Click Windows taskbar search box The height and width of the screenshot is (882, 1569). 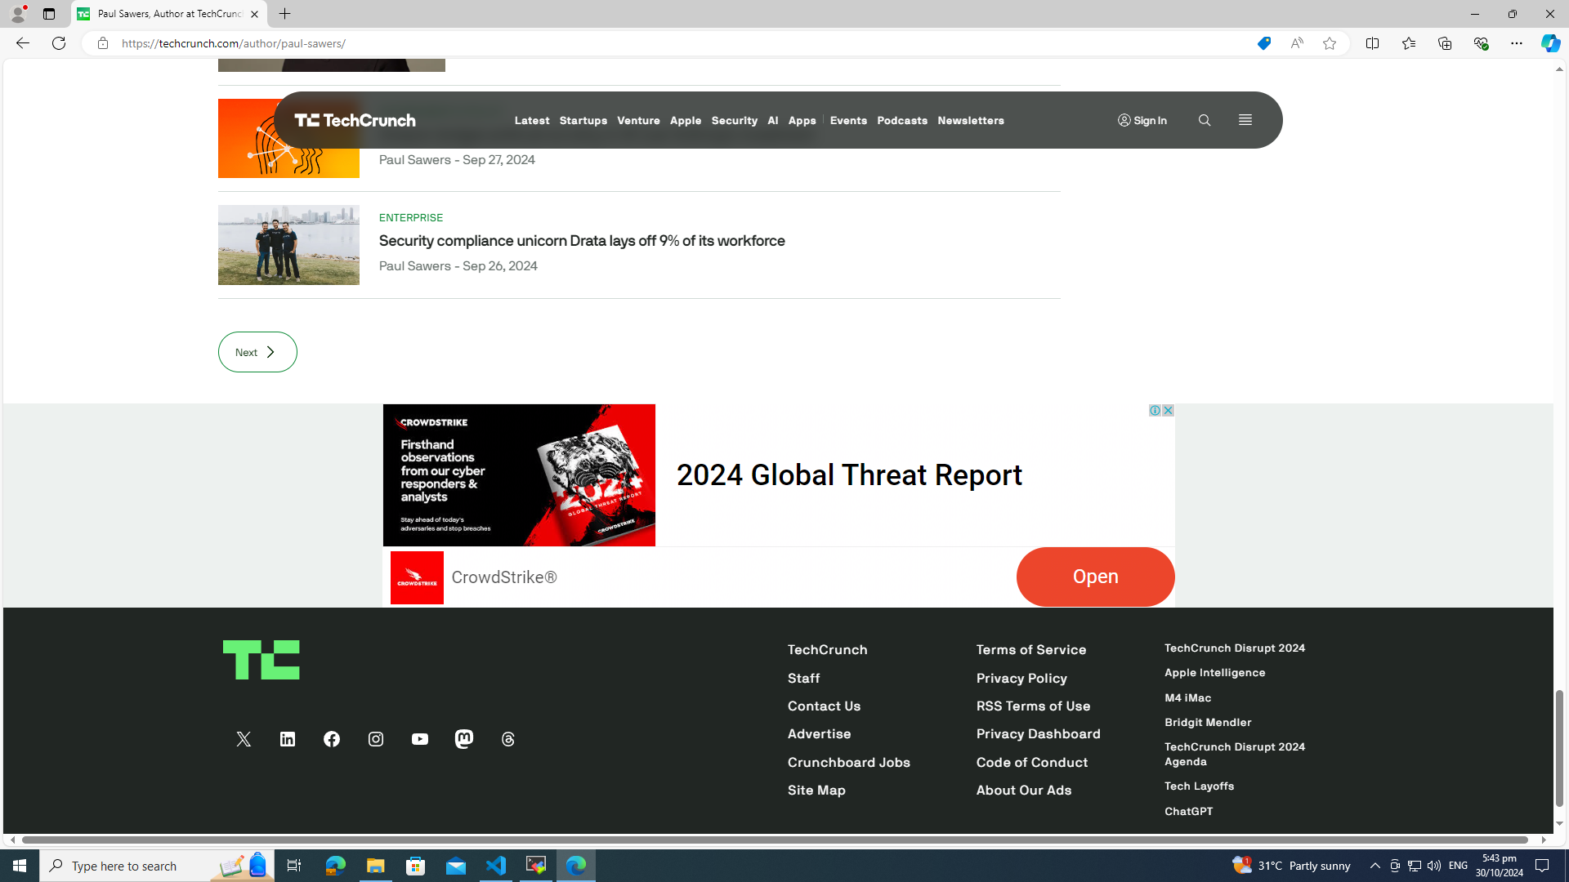[157, 866]
